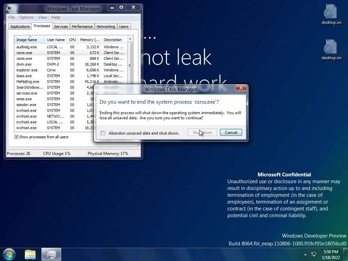348x261 pixels.
Task: Select the spoolsv.exe process
Action: (x=54, y=105)
